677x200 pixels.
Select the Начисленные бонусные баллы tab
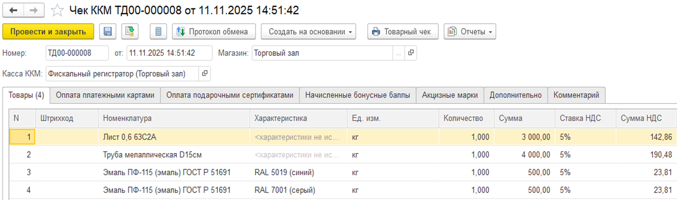click(x=358, y=96)
